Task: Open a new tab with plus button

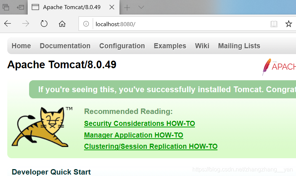Action: click(127, 8)
